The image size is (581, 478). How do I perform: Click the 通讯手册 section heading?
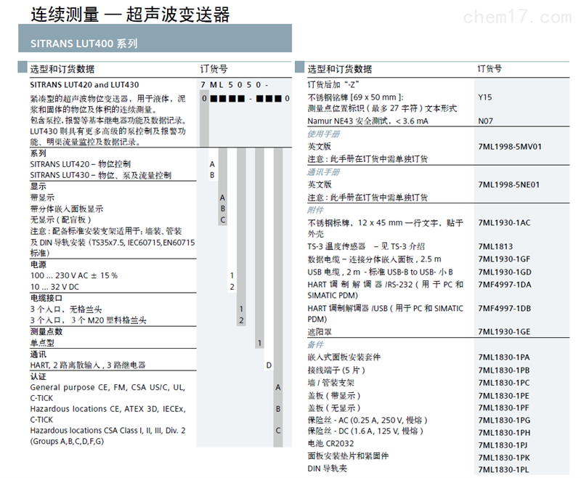[x=323, y=172]
